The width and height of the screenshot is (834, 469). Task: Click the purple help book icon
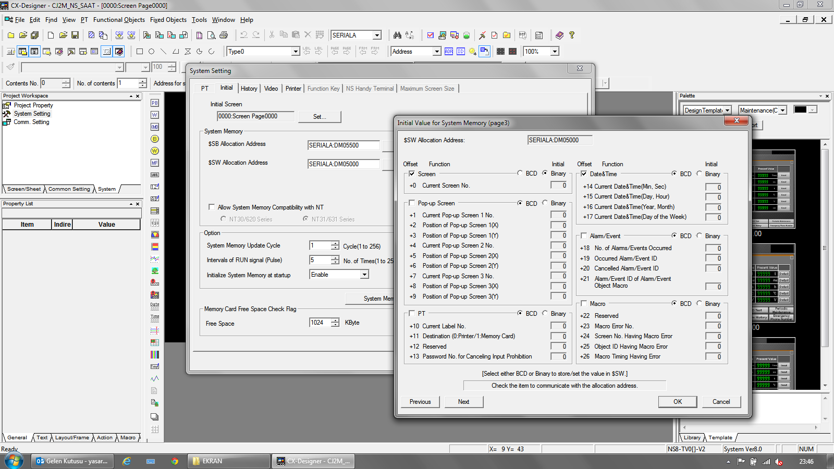pos(559,35)
